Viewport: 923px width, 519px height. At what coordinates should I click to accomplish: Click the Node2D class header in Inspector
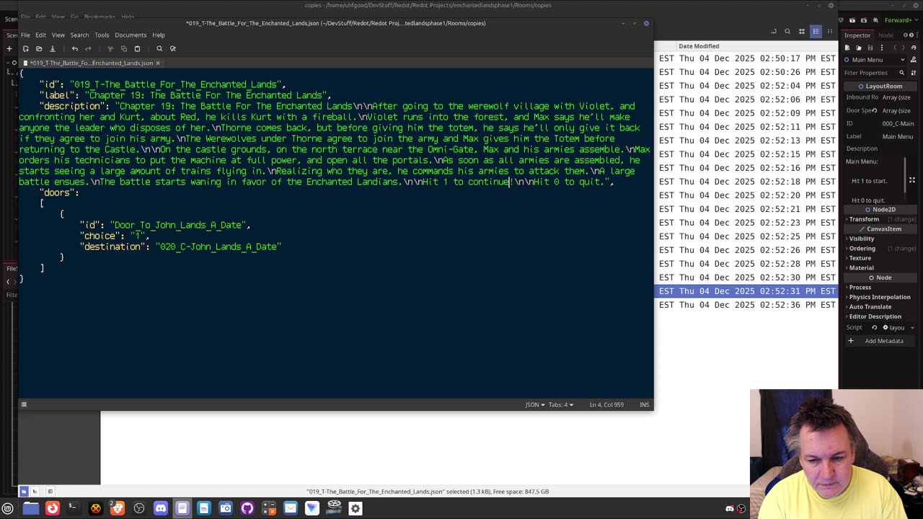[880, 210]
